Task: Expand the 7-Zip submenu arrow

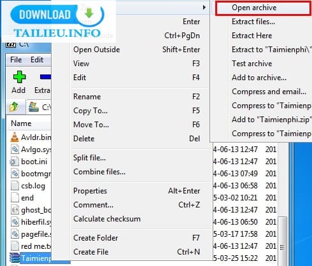Action: point(204,8)
